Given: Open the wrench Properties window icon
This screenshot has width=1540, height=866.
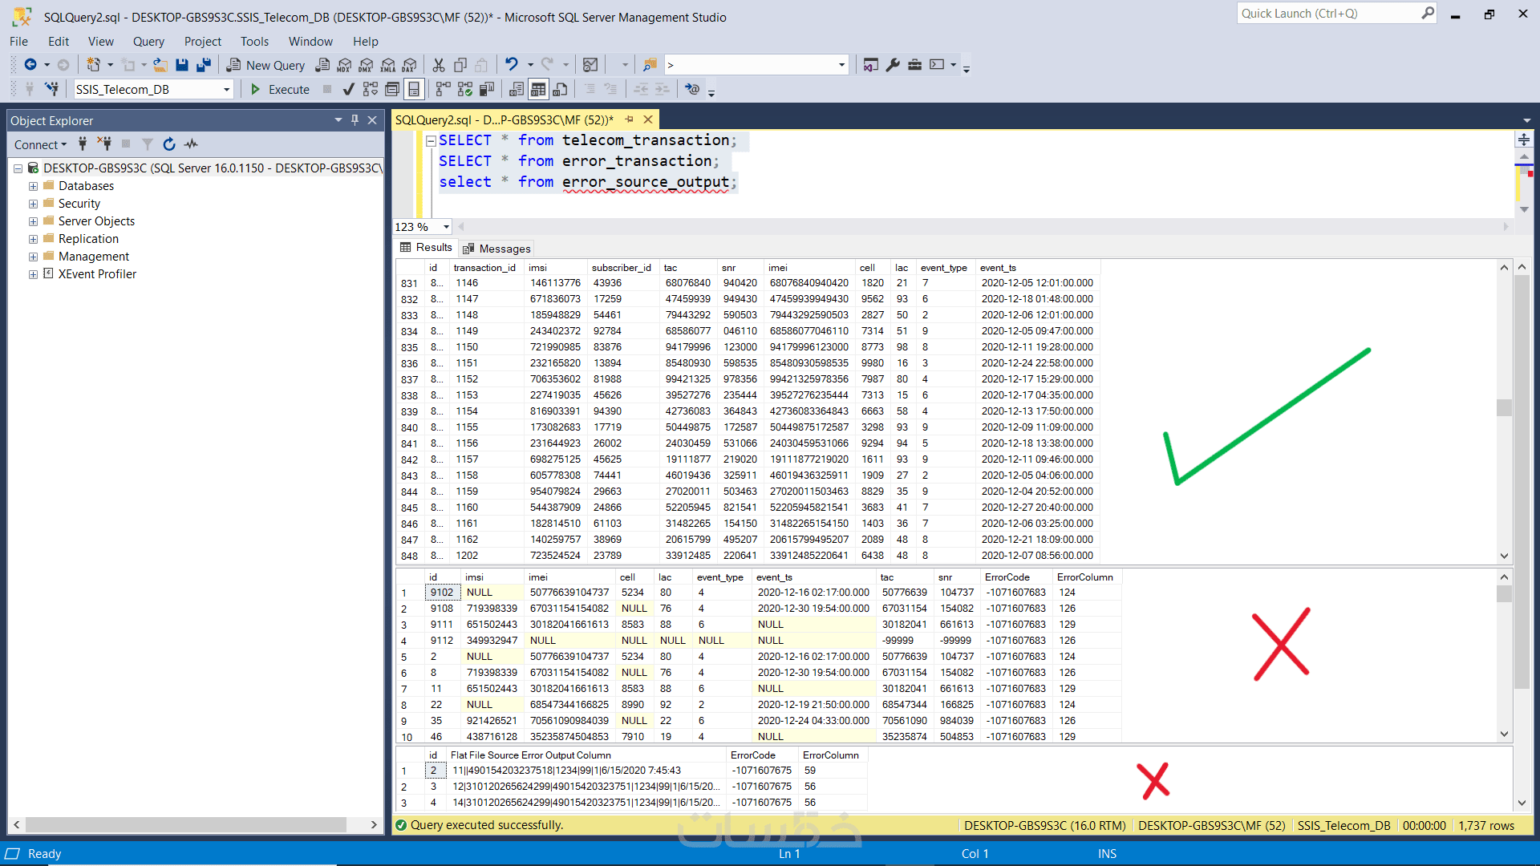Looking at the screenshot, I should click(x=893, y=65).
